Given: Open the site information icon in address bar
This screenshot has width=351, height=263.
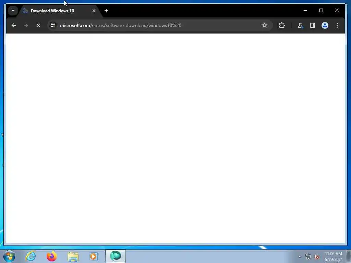Looking at the screenshot, I should pyautogui.click(x=53, y=25).
